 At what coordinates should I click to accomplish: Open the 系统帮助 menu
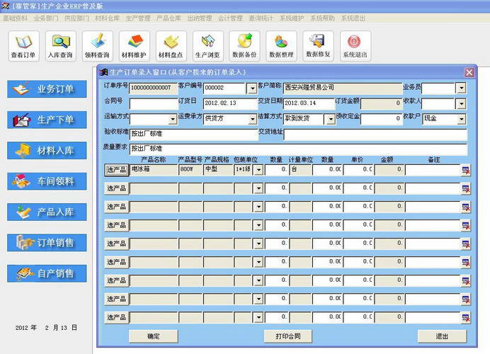pos(322,18)
